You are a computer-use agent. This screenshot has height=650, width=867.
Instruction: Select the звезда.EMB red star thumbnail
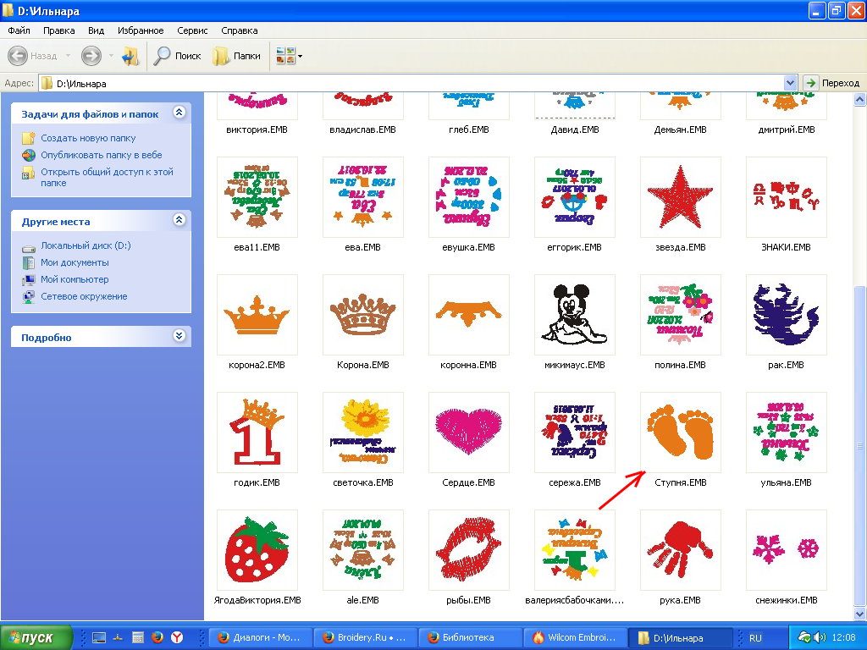[x=680, y=196]
